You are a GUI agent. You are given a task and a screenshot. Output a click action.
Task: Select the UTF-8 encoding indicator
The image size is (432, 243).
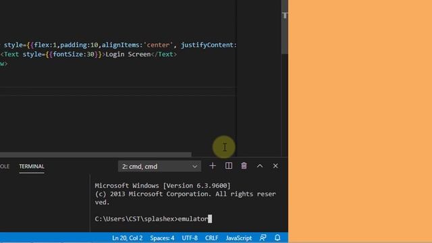[190, 238]
